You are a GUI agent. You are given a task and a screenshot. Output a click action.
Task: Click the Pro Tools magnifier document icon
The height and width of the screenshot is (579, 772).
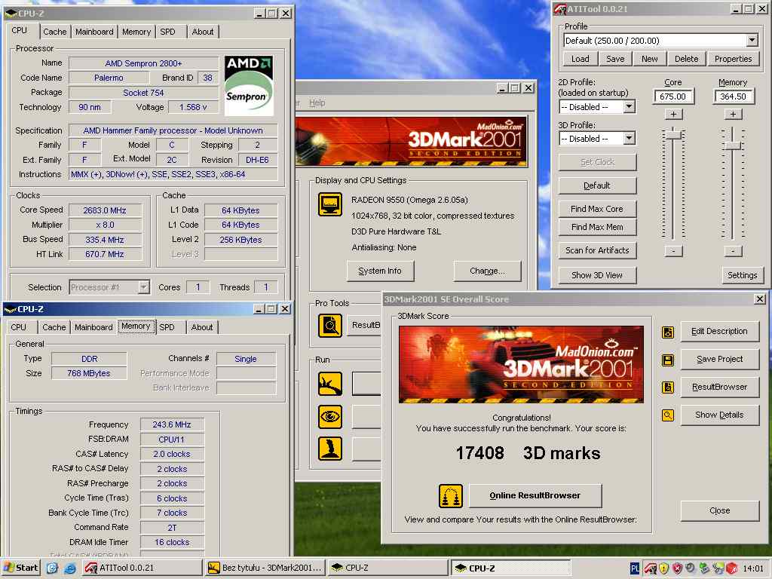[x=330, y=326]
